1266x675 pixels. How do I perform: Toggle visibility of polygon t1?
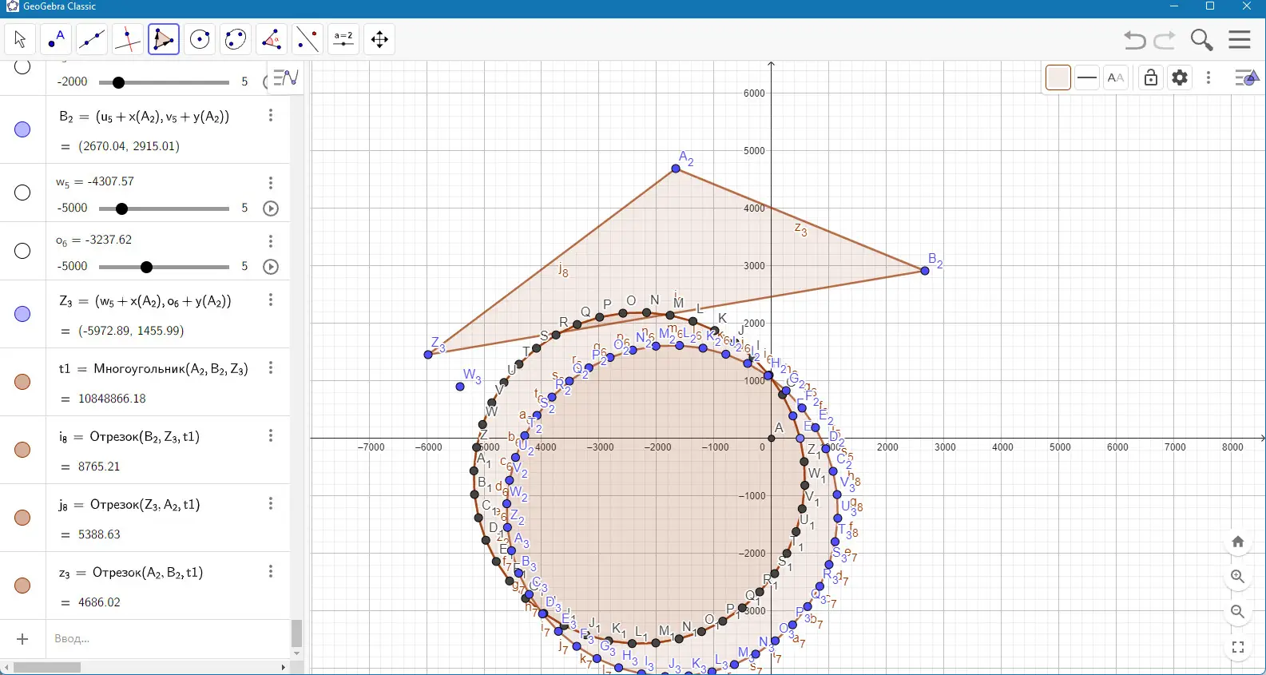[22, 382]
